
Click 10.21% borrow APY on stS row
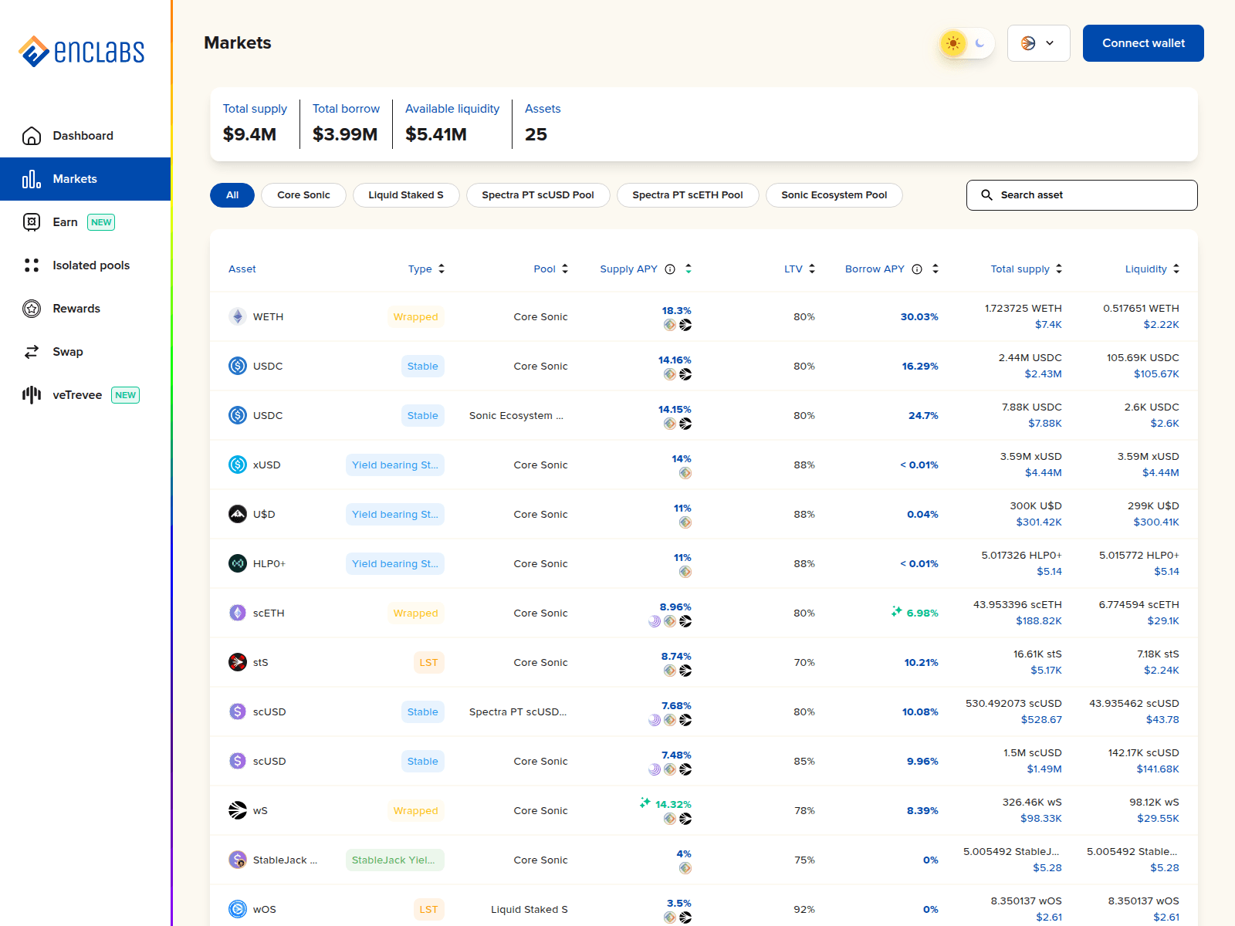coord(922,663)
